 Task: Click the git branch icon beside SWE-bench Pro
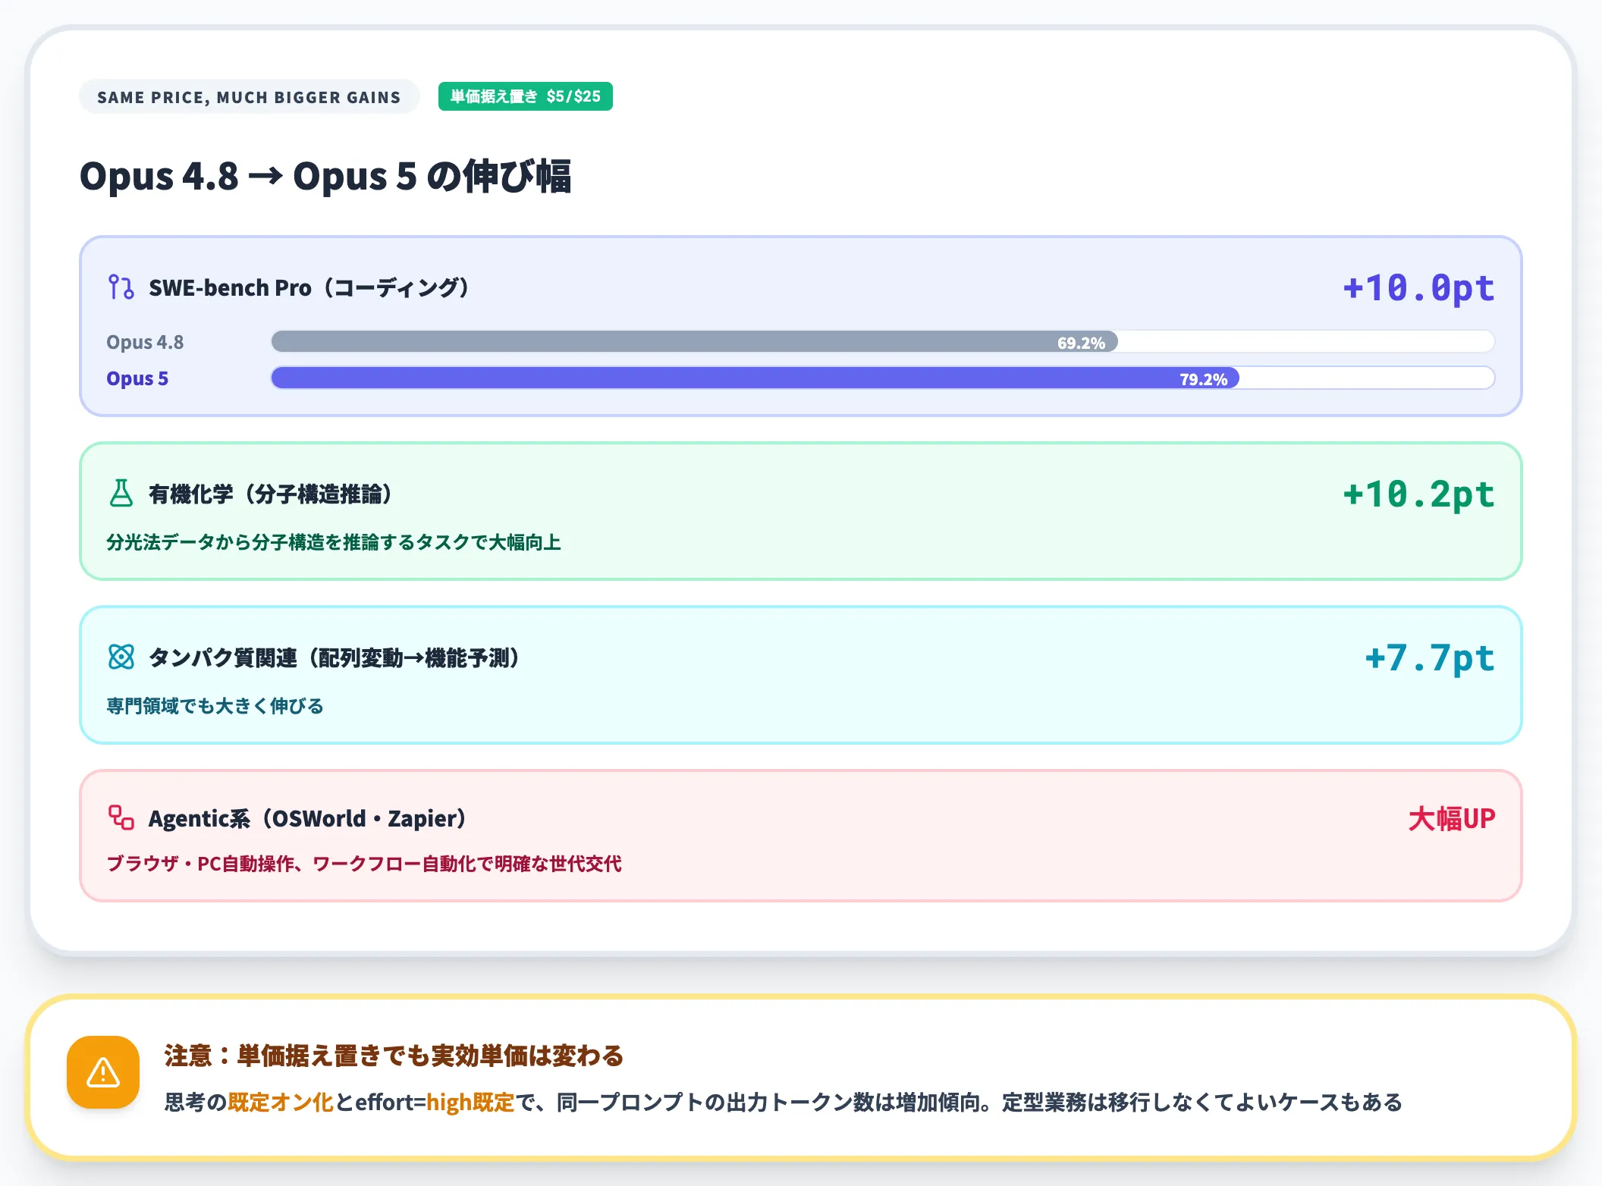tap(121, 287)
